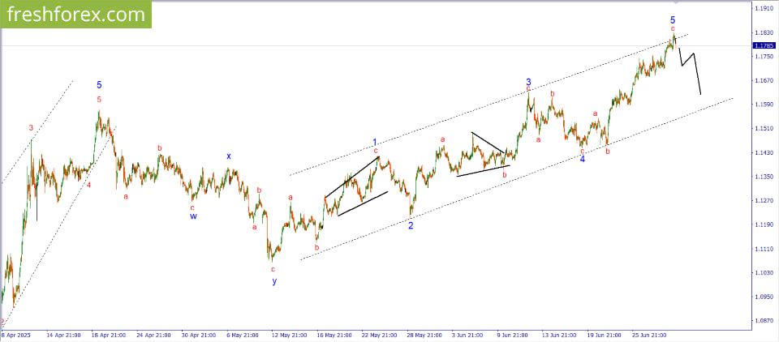Image resolution: width=779 pixels, height=342 pixels.
Task: Click the current price tag 1.1785
Action: 764,45
